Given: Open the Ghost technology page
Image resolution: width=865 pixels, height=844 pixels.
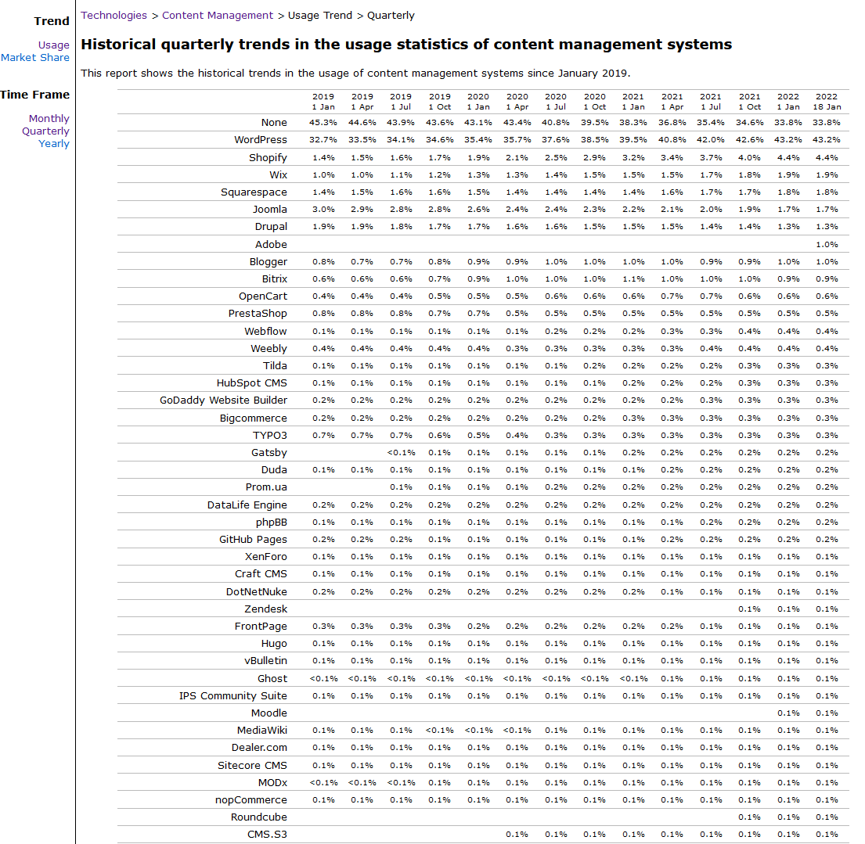Looking at the screenshot, I should pos(273,678).
